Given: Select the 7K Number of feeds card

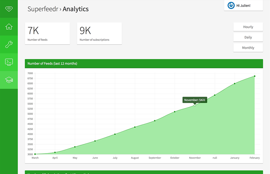Looking at the screenshot, I should [x=47, y=33].
